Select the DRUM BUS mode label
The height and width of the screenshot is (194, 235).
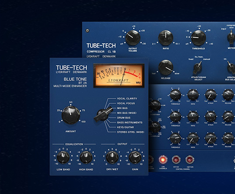124,118
